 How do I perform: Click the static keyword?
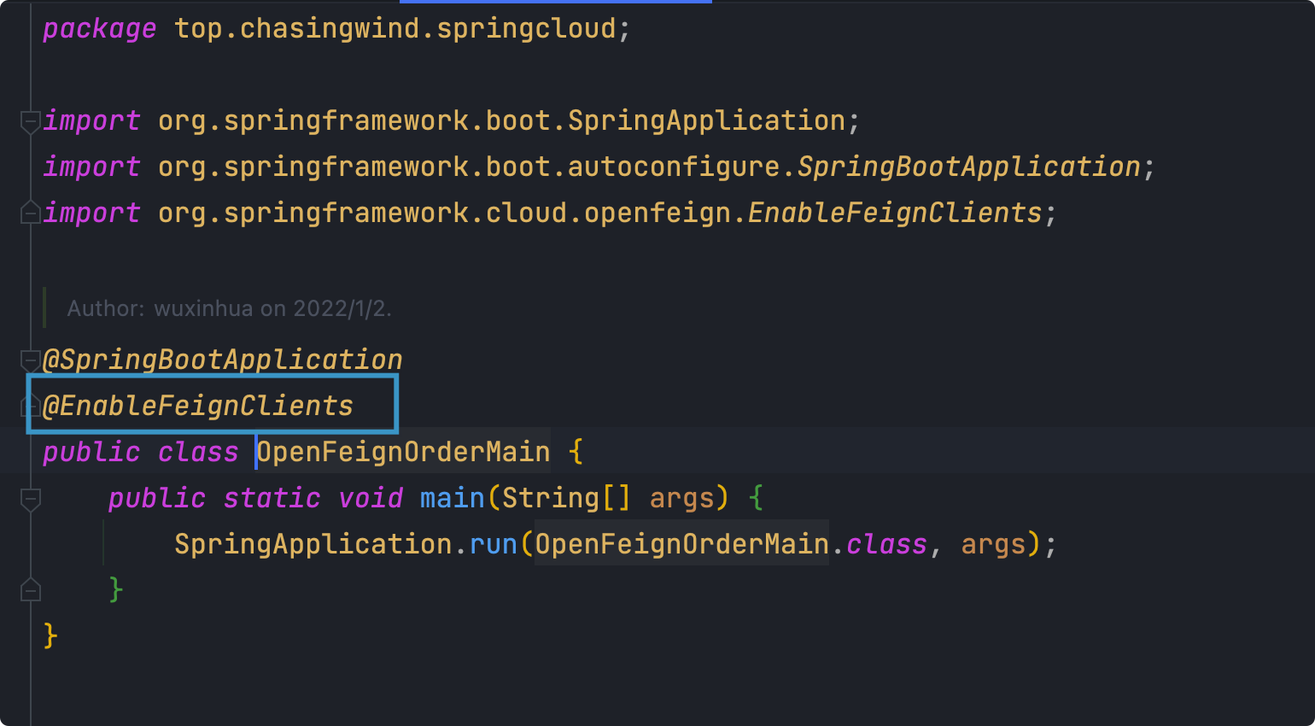pos(272,498)
